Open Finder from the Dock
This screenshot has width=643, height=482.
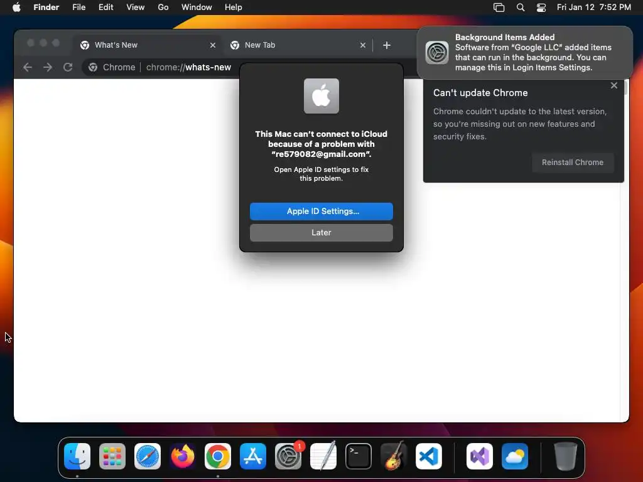point(77,456)
